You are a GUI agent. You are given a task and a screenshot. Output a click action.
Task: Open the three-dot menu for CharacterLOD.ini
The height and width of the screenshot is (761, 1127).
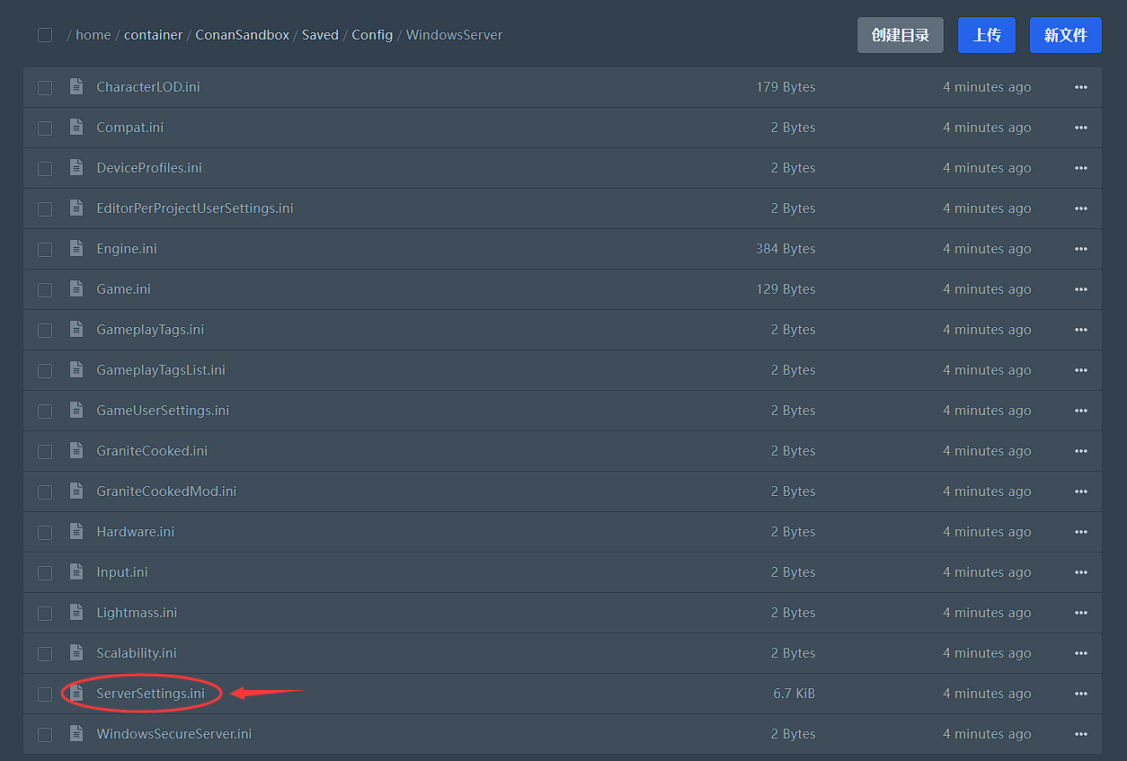(x=1081, y=87)
